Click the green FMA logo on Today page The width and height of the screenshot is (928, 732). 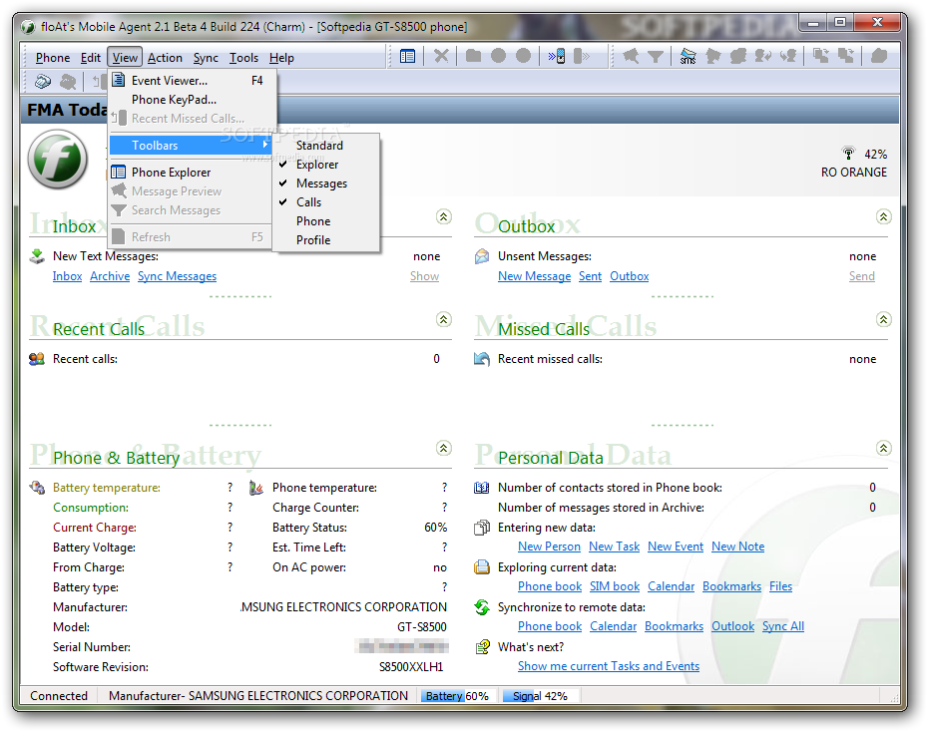(x=58, y=160)
